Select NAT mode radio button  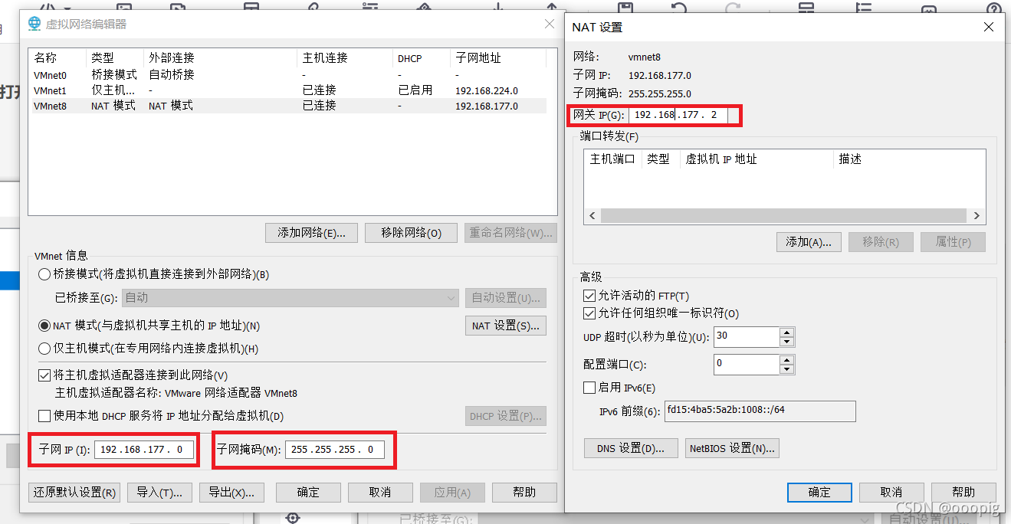[x=45, y=326]
